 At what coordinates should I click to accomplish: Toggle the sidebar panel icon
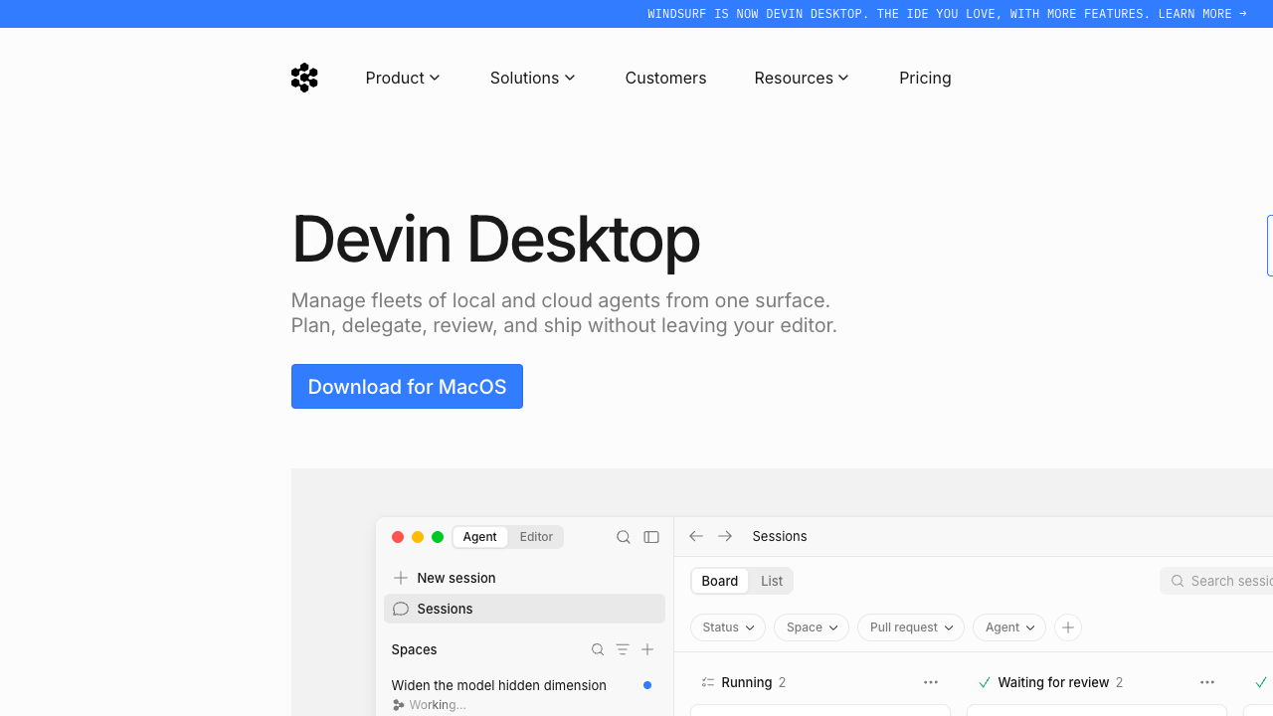651,537
